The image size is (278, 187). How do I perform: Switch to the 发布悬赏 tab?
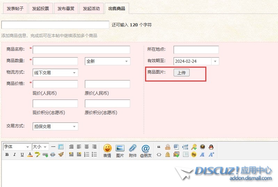pyautogui.click(x=66, y=8)
